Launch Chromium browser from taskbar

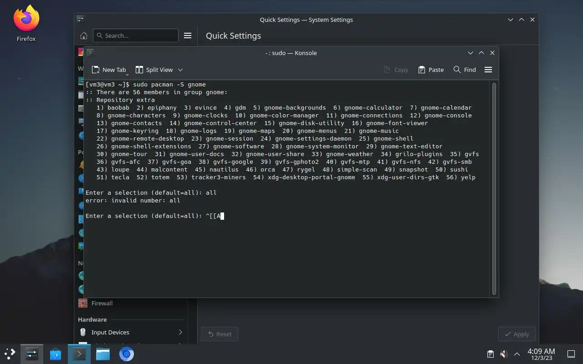tap(127, 354)
